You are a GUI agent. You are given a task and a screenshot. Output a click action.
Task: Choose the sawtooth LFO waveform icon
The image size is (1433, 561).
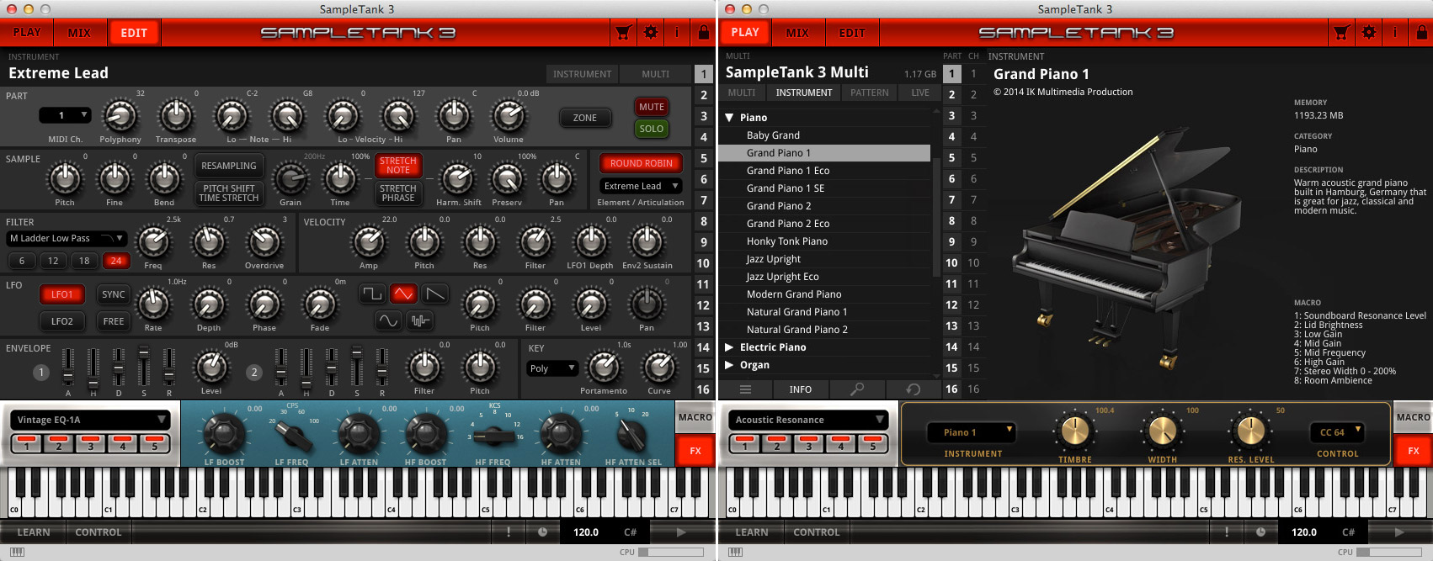435,294
